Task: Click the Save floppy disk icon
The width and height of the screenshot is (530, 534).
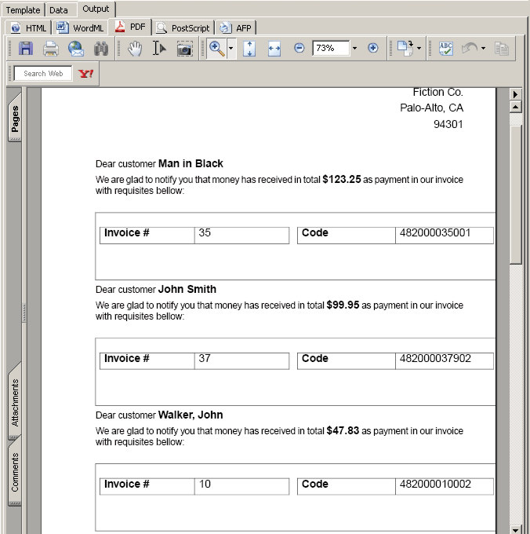Action: (26, 49)
